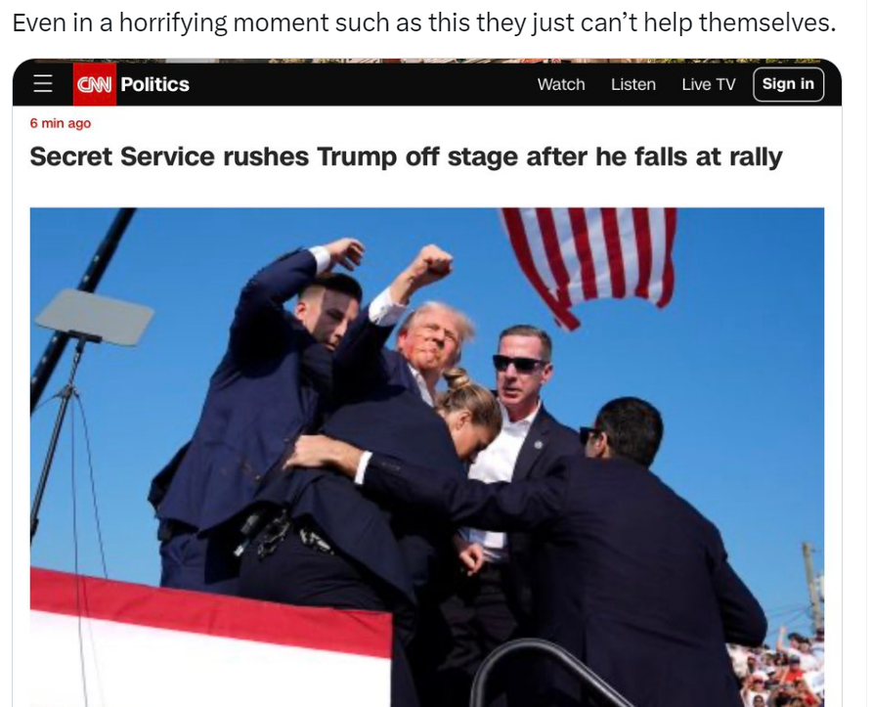Click the Sign in button
Image resolution: width=872 pixels, height=707 pixels.
point(788,84)
